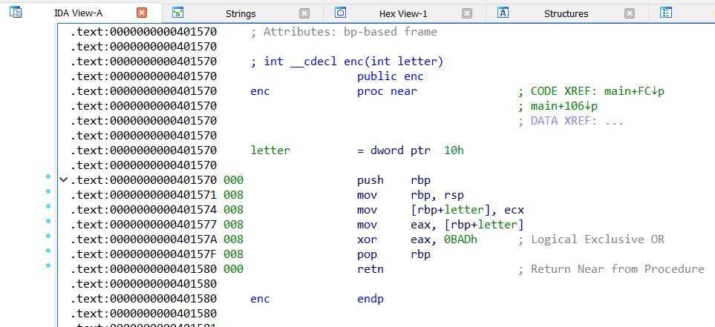The width and height of the screenshot is (715, 327).
Task: Toggle breakpoint dot at retn address 401580
Action: pos(48,265)
